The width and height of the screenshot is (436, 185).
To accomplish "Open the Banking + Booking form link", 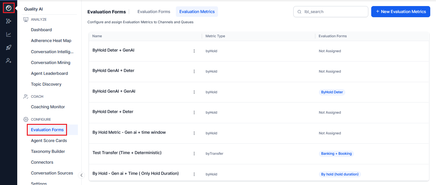I will (x=336, y=153).
